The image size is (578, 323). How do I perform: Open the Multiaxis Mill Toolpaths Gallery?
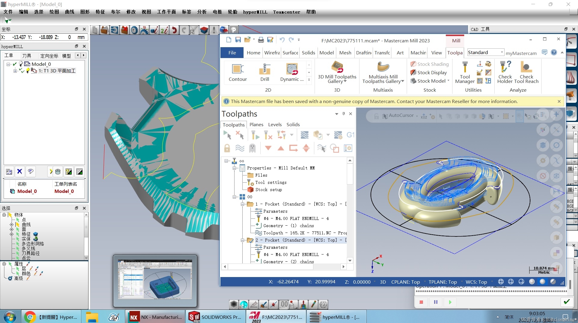click(x=383, y=73)
